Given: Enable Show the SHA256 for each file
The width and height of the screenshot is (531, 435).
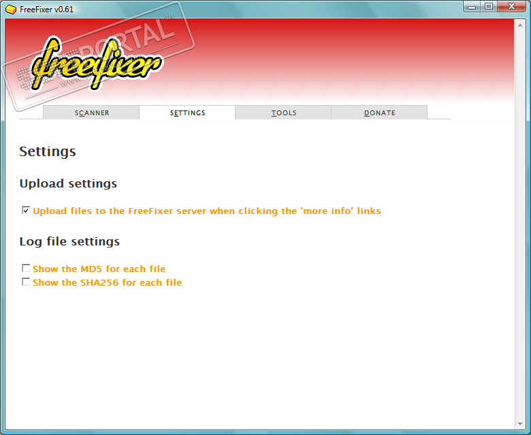Looking at the screenshot, I should click(26, 282).
